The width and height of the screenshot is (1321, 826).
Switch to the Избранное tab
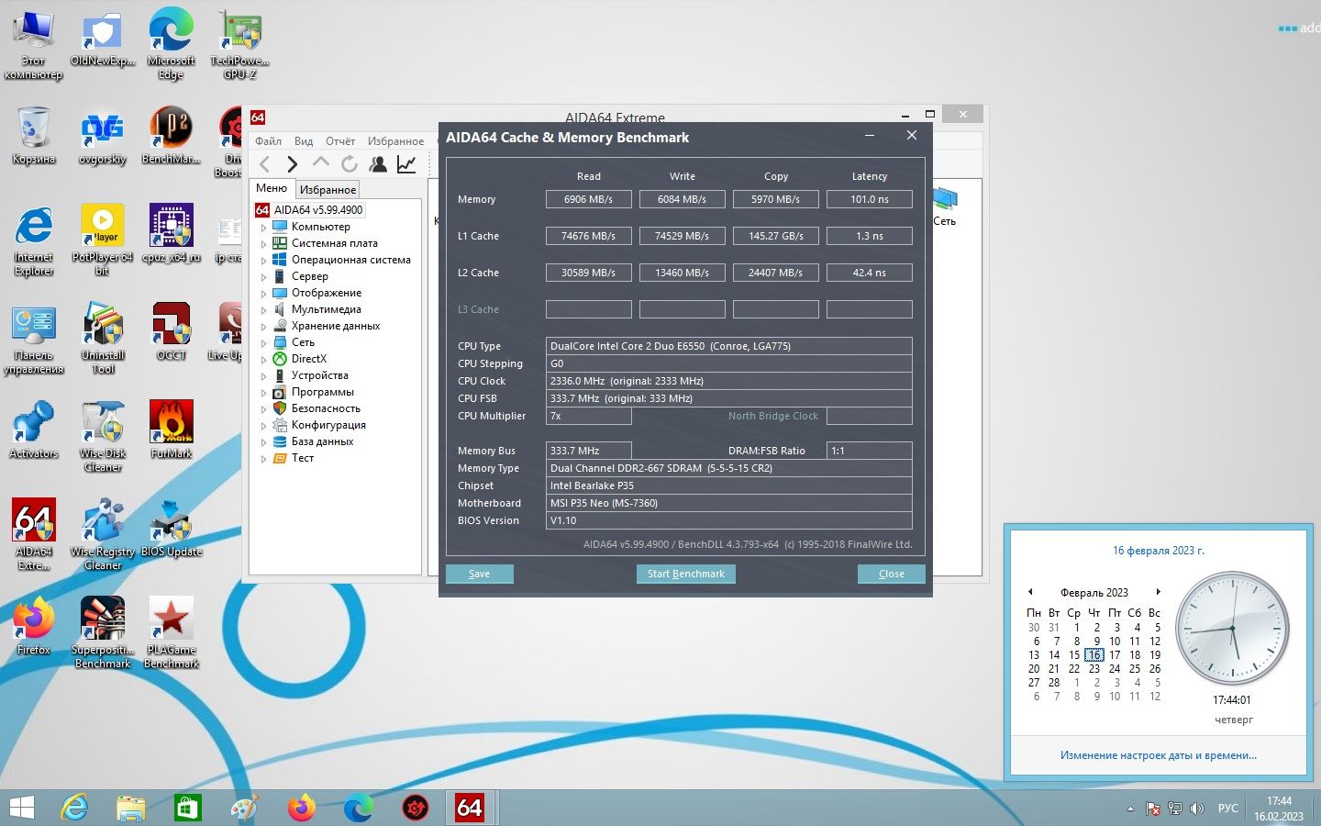point(327,189)
